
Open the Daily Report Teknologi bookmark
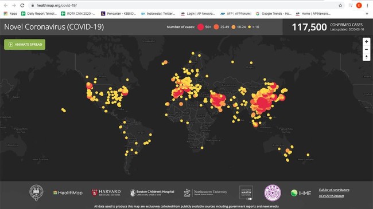(x=39, y=14)
